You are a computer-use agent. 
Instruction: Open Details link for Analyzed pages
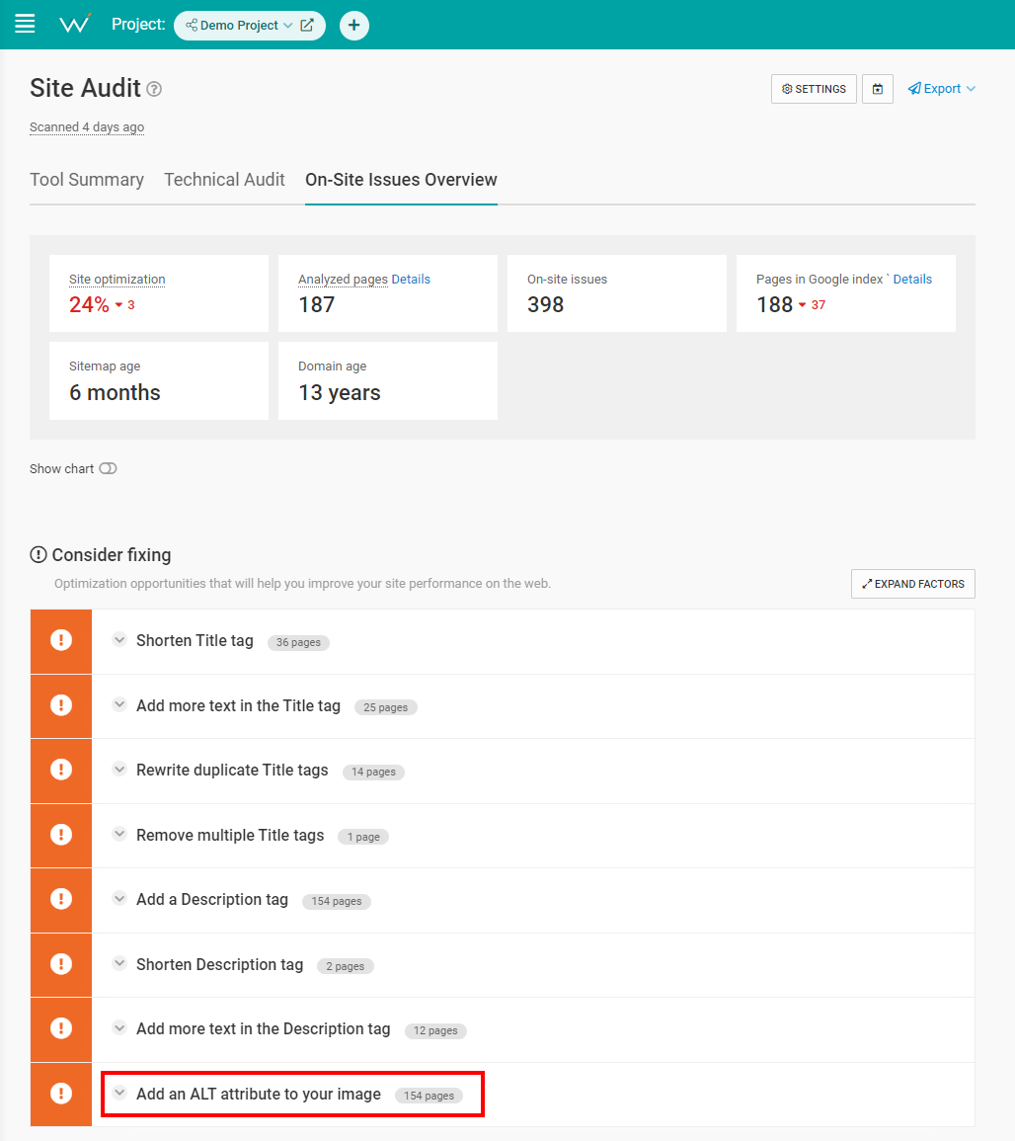(x=411, y=280)
